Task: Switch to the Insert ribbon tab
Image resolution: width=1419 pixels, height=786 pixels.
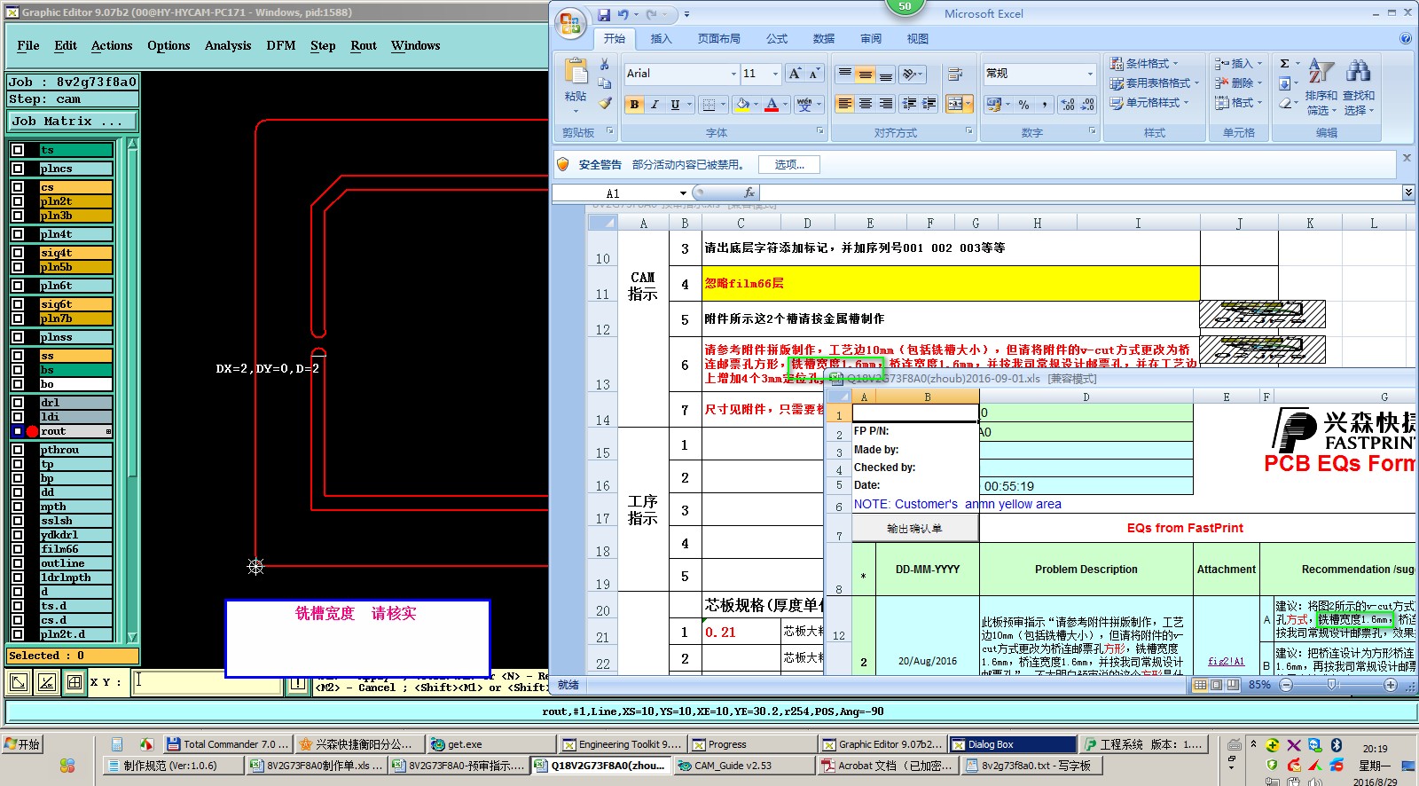Action: pos(661,39)
